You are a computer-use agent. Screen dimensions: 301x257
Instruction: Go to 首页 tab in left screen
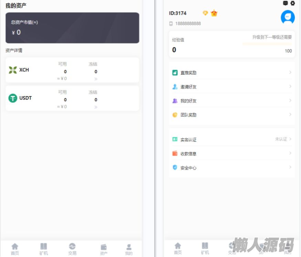coord(15,249)
